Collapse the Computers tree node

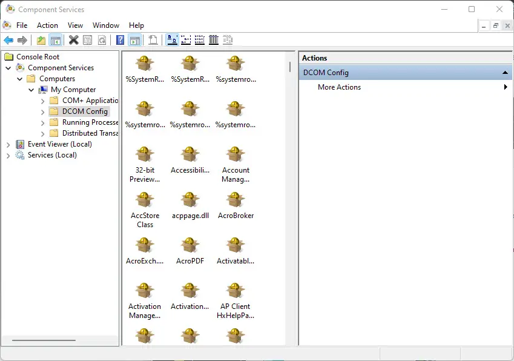(x=19, y=79)
